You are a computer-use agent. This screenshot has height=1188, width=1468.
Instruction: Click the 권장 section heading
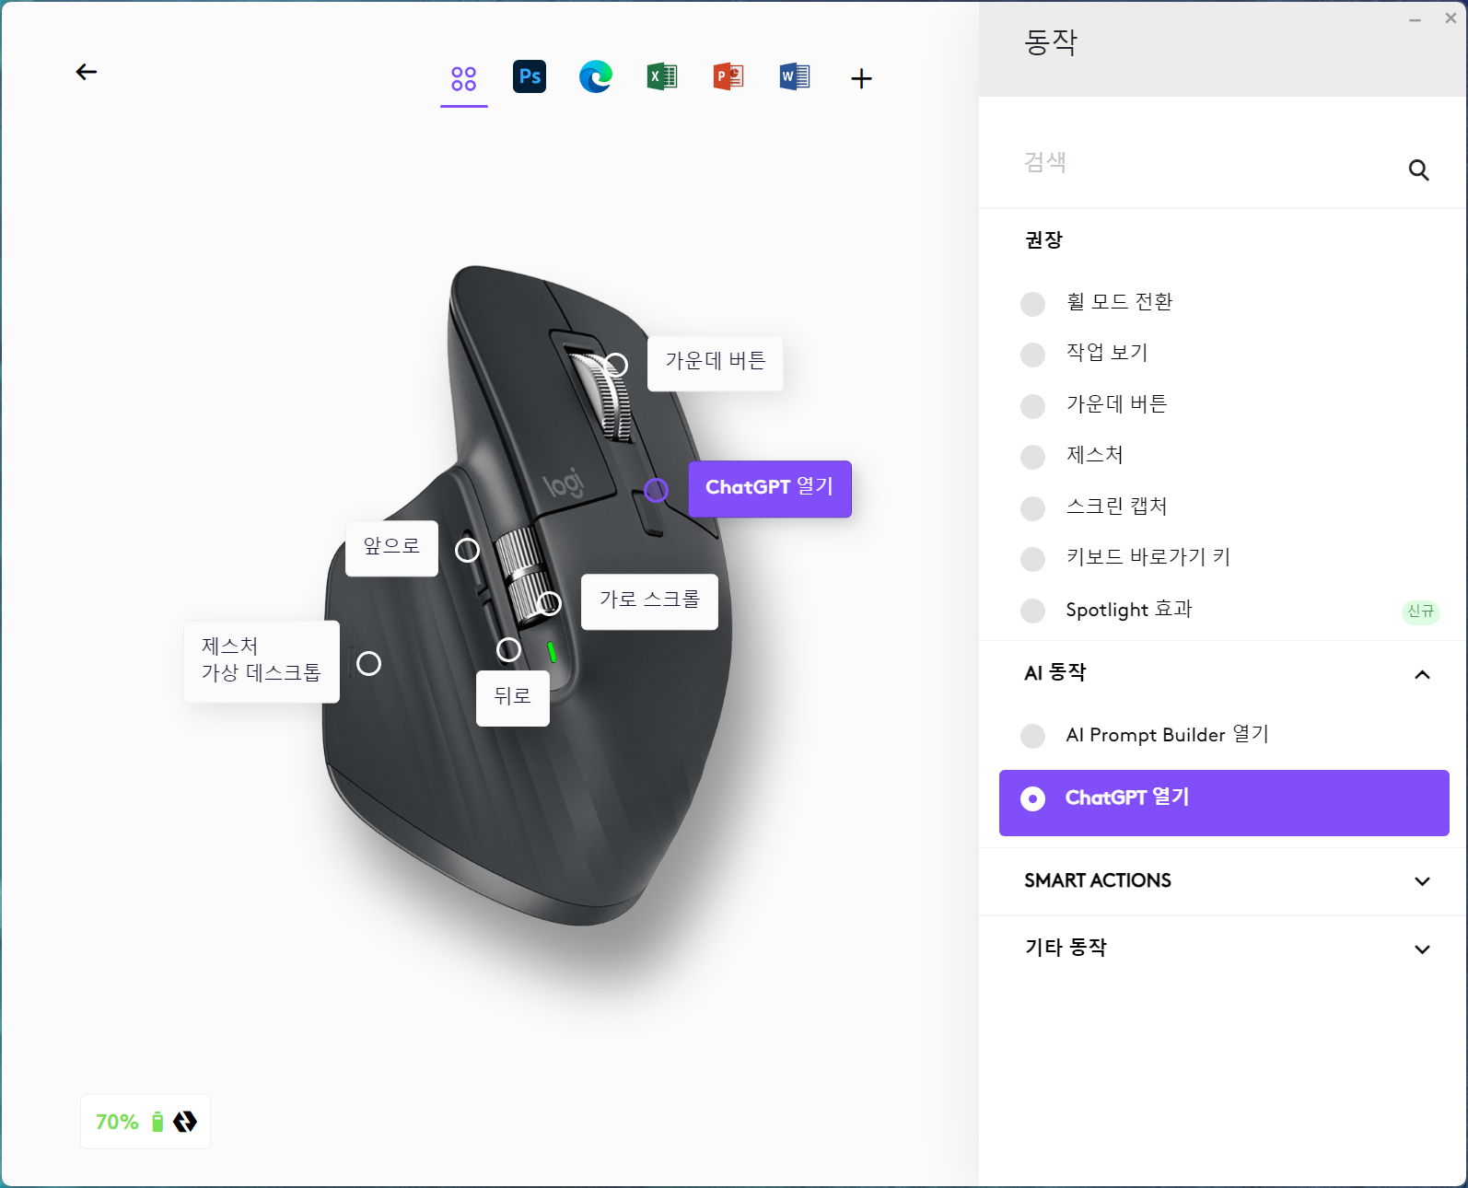(1043, 240)
